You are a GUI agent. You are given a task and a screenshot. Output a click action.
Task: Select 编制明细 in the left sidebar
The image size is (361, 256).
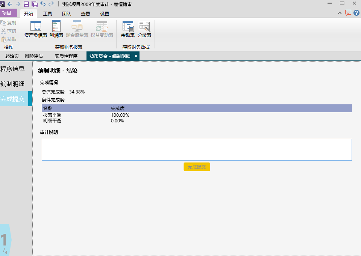pos(12,84)
